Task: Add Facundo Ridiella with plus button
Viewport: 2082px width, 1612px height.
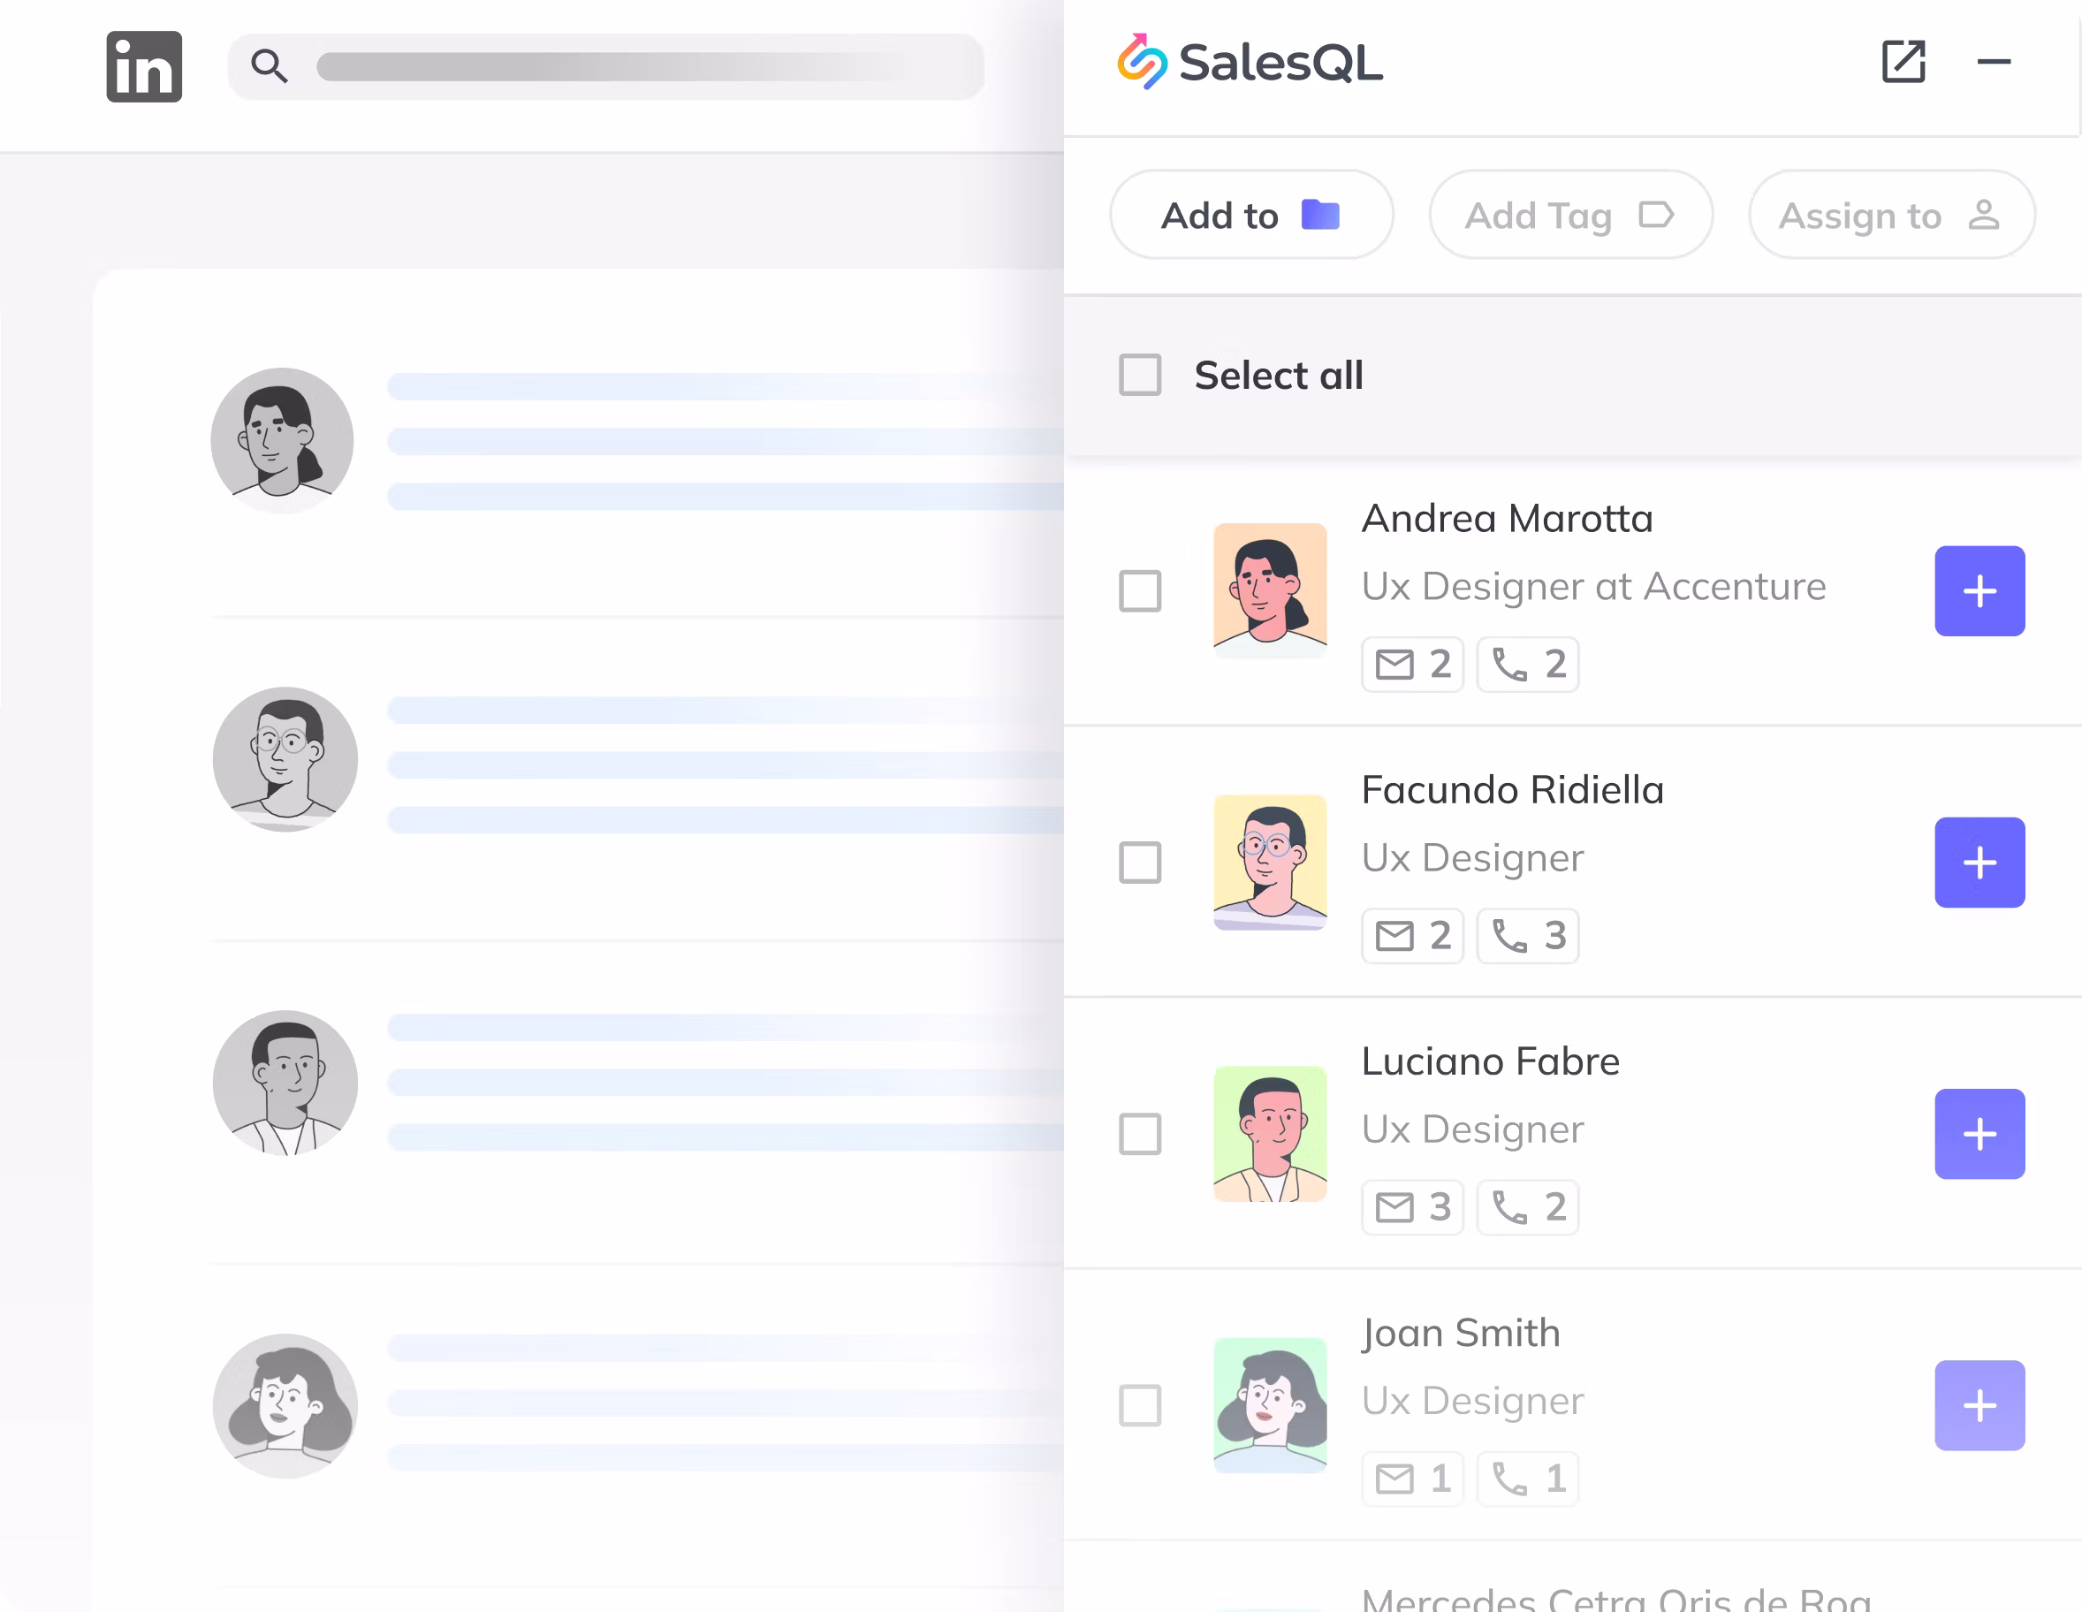Action: [1979, 863]
